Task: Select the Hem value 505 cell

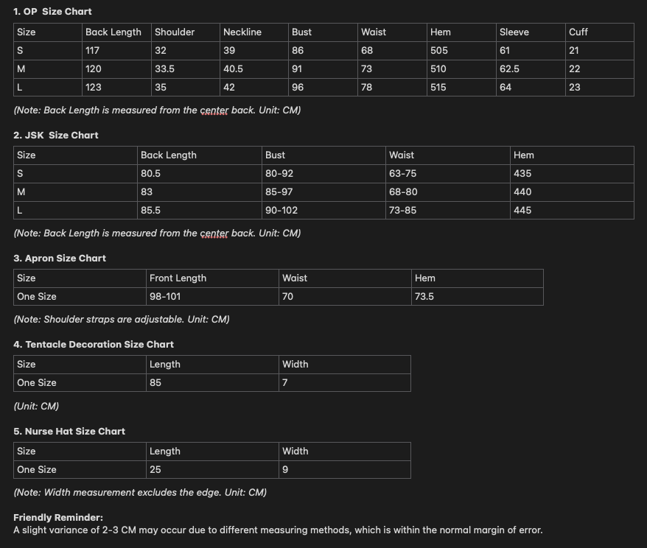Action: coord(440,51)
